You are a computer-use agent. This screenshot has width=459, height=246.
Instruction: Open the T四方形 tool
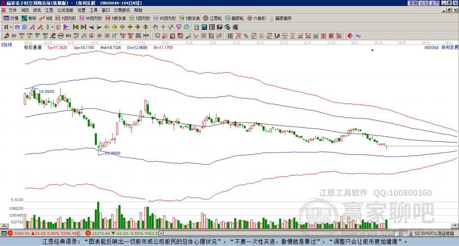[x=140, y=18]
